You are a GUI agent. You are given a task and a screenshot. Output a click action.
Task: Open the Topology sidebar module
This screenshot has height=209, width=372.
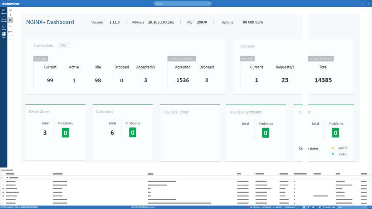click(4, 19)
